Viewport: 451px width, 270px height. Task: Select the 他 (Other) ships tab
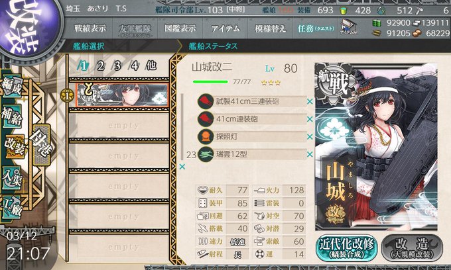pyautogui.click(x=151, y=66)
